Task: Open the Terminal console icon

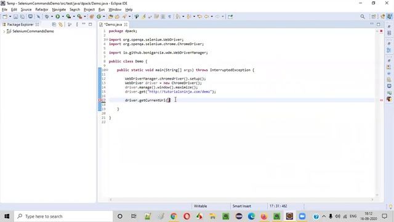Action: [x=30, y=17]
